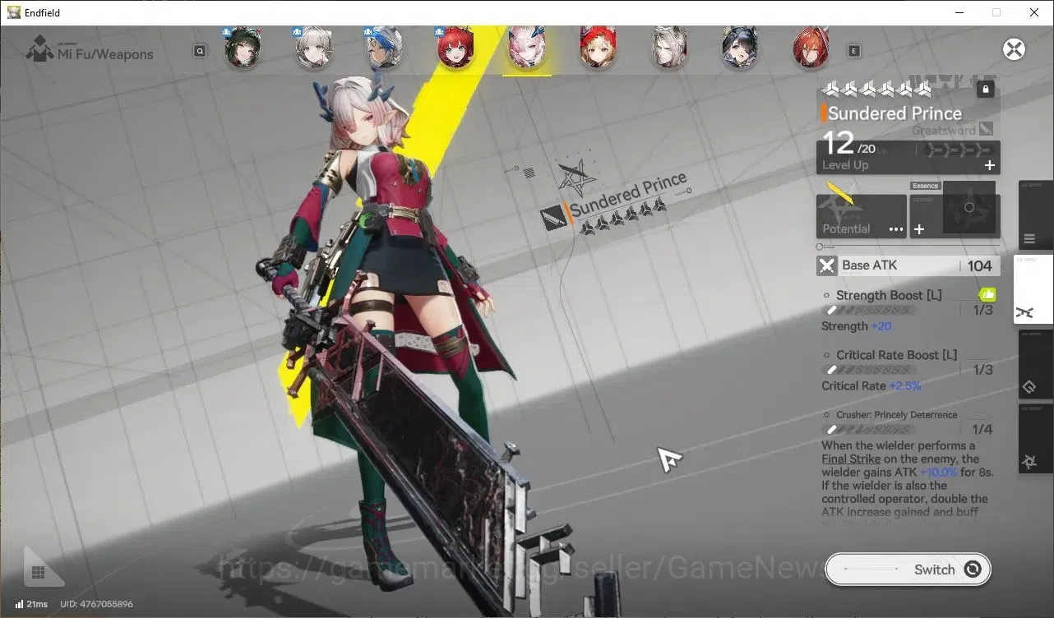The height and width of the screenshot is (618, 1054).
Task: Select the highlighted pink-haired operator portrait
Action: pos(526,48)
